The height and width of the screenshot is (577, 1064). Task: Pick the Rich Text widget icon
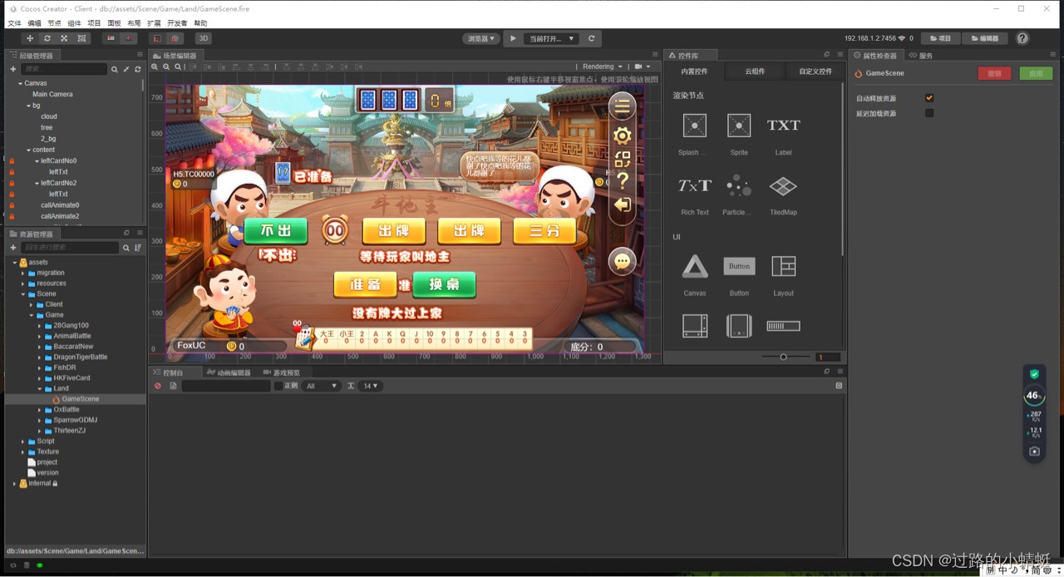tap(694, 185)
